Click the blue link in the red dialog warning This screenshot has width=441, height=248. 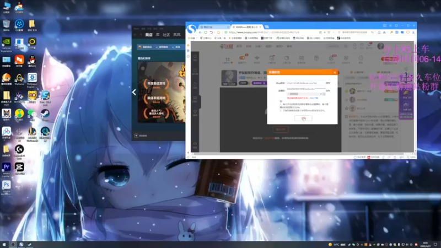[x=314, y=98]
